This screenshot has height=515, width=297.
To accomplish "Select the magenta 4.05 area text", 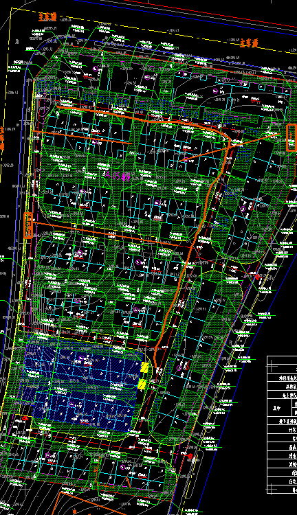I will [117, 176].
